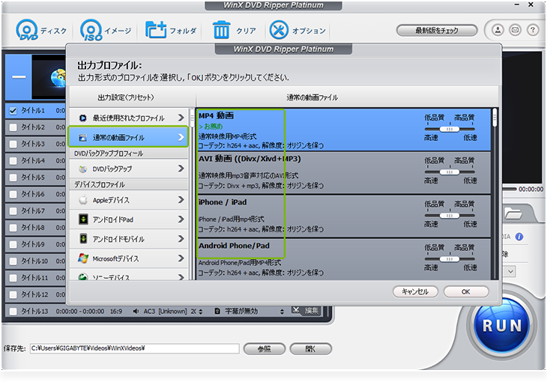This screenshot has width=547, height=382.
Task: Click the trash Clear icon
Action: [x=221, y=30]
